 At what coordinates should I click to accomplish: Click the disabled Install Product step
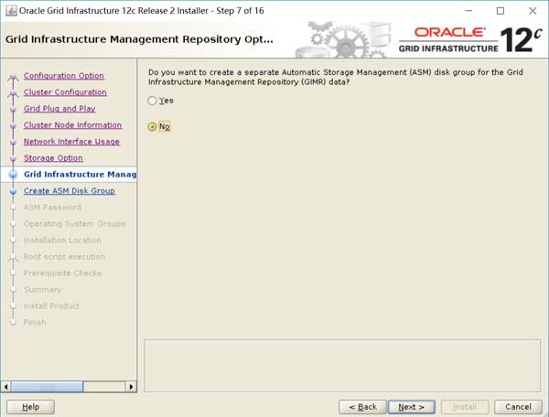point(51,305)
